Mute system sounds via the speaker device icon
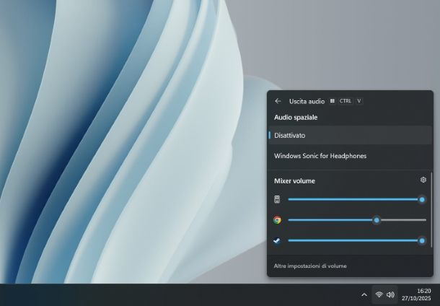Viewport: 440px width, 306px height. click(x=277, y=200)
